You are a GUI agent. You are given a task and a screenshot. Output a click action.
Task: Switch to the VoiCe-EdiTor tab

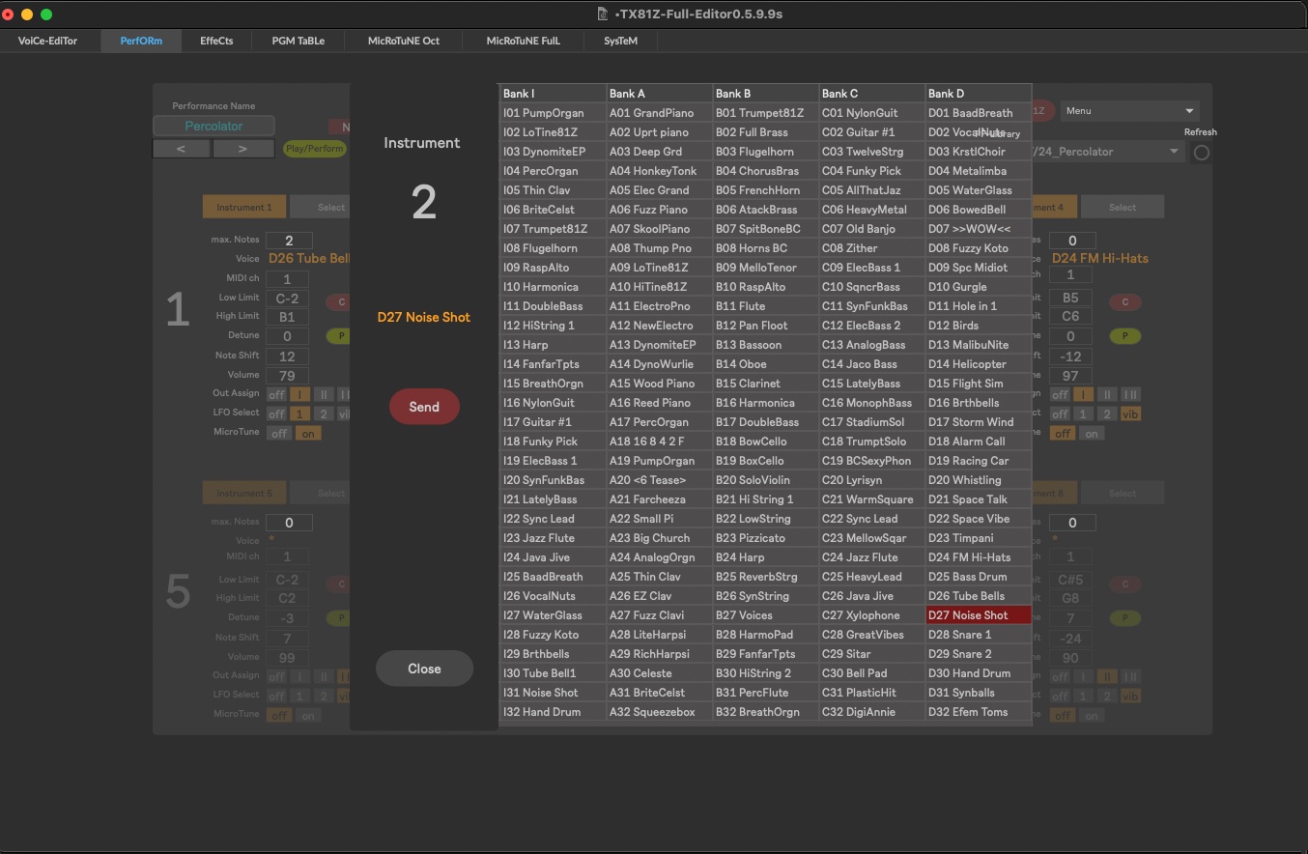47,41
